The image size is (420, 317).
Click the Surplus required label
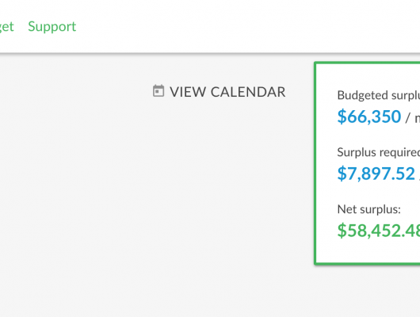click(379, 152)
